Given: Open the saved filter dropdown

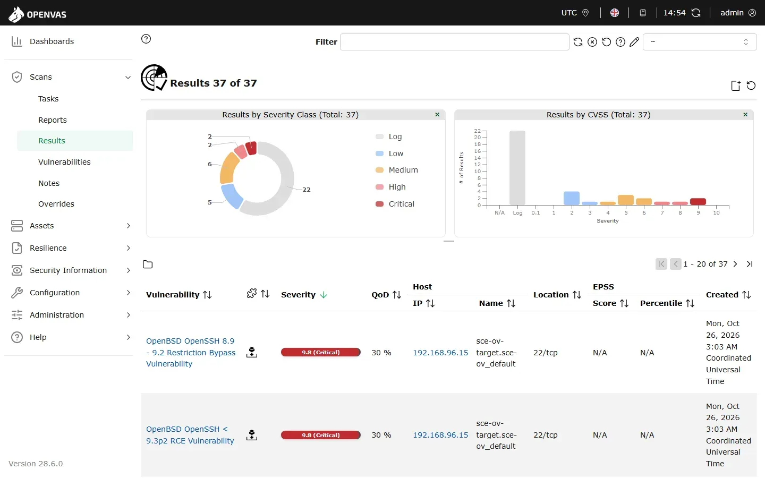Looking at the screenshot, I should pos(700,42).
